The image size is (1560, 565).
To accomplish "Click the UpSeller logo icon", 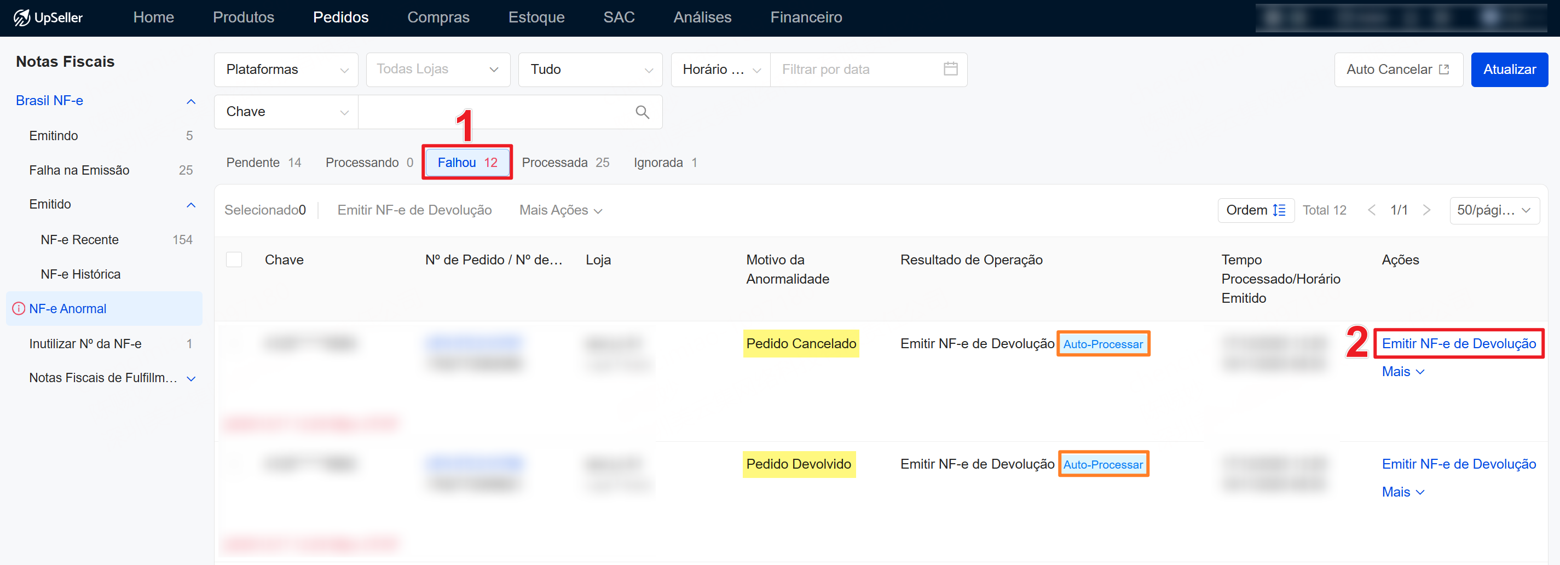I will coord(22,18).
